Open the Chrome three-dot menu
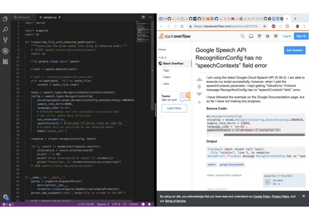Viewport: 309px width, 220px height. pos(304,26)
